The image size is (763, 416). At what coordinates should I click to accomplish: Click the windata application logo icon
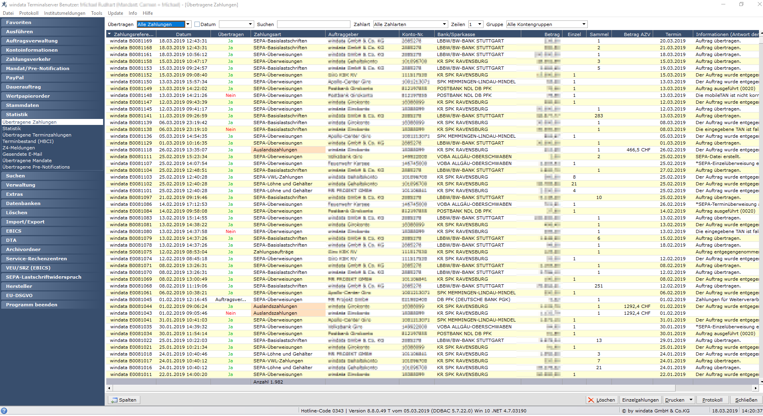click(x=4, y=4)
